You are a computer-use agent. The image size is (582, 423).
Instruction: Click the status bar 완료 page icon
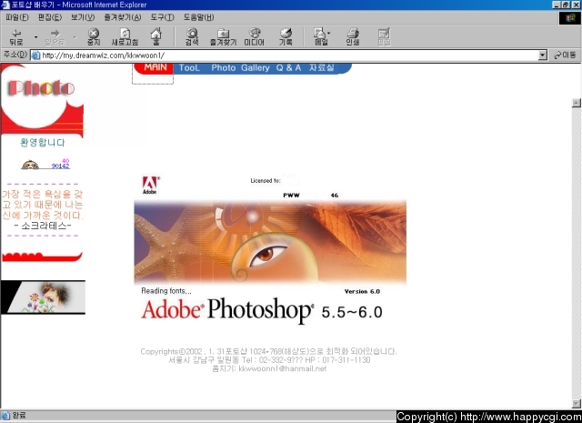pos(5,415)
